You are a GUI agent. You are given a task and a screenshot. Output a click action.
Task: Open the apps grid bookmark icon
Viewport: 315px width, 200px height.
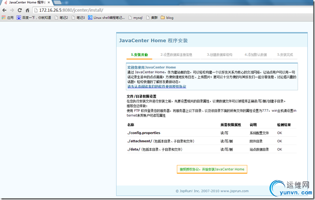(x=3, y=18)
